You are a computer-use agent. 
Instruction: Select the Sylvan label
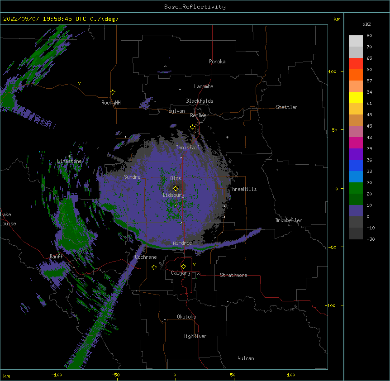[176, 111]
